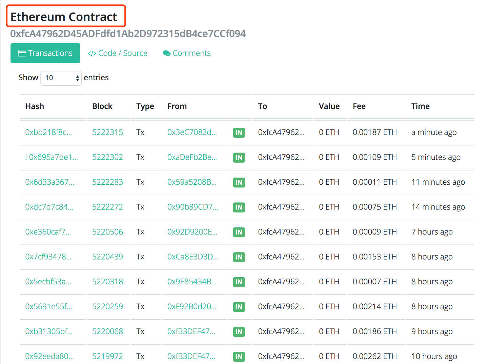Sort transactions by the Hash column header

coord(35,106)
